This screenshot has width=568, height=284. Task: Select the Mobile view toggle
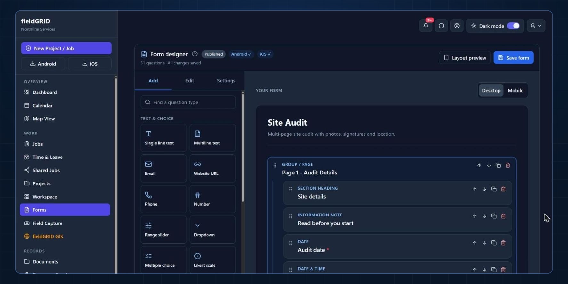click(515, 91)
